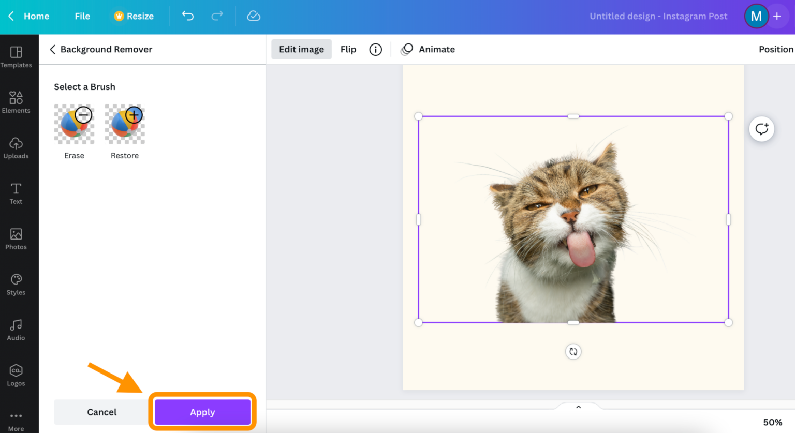Image resolution: width=795 pixels, height=433 pixels.
Task: Go back from Background Remover
Action: 52,49
